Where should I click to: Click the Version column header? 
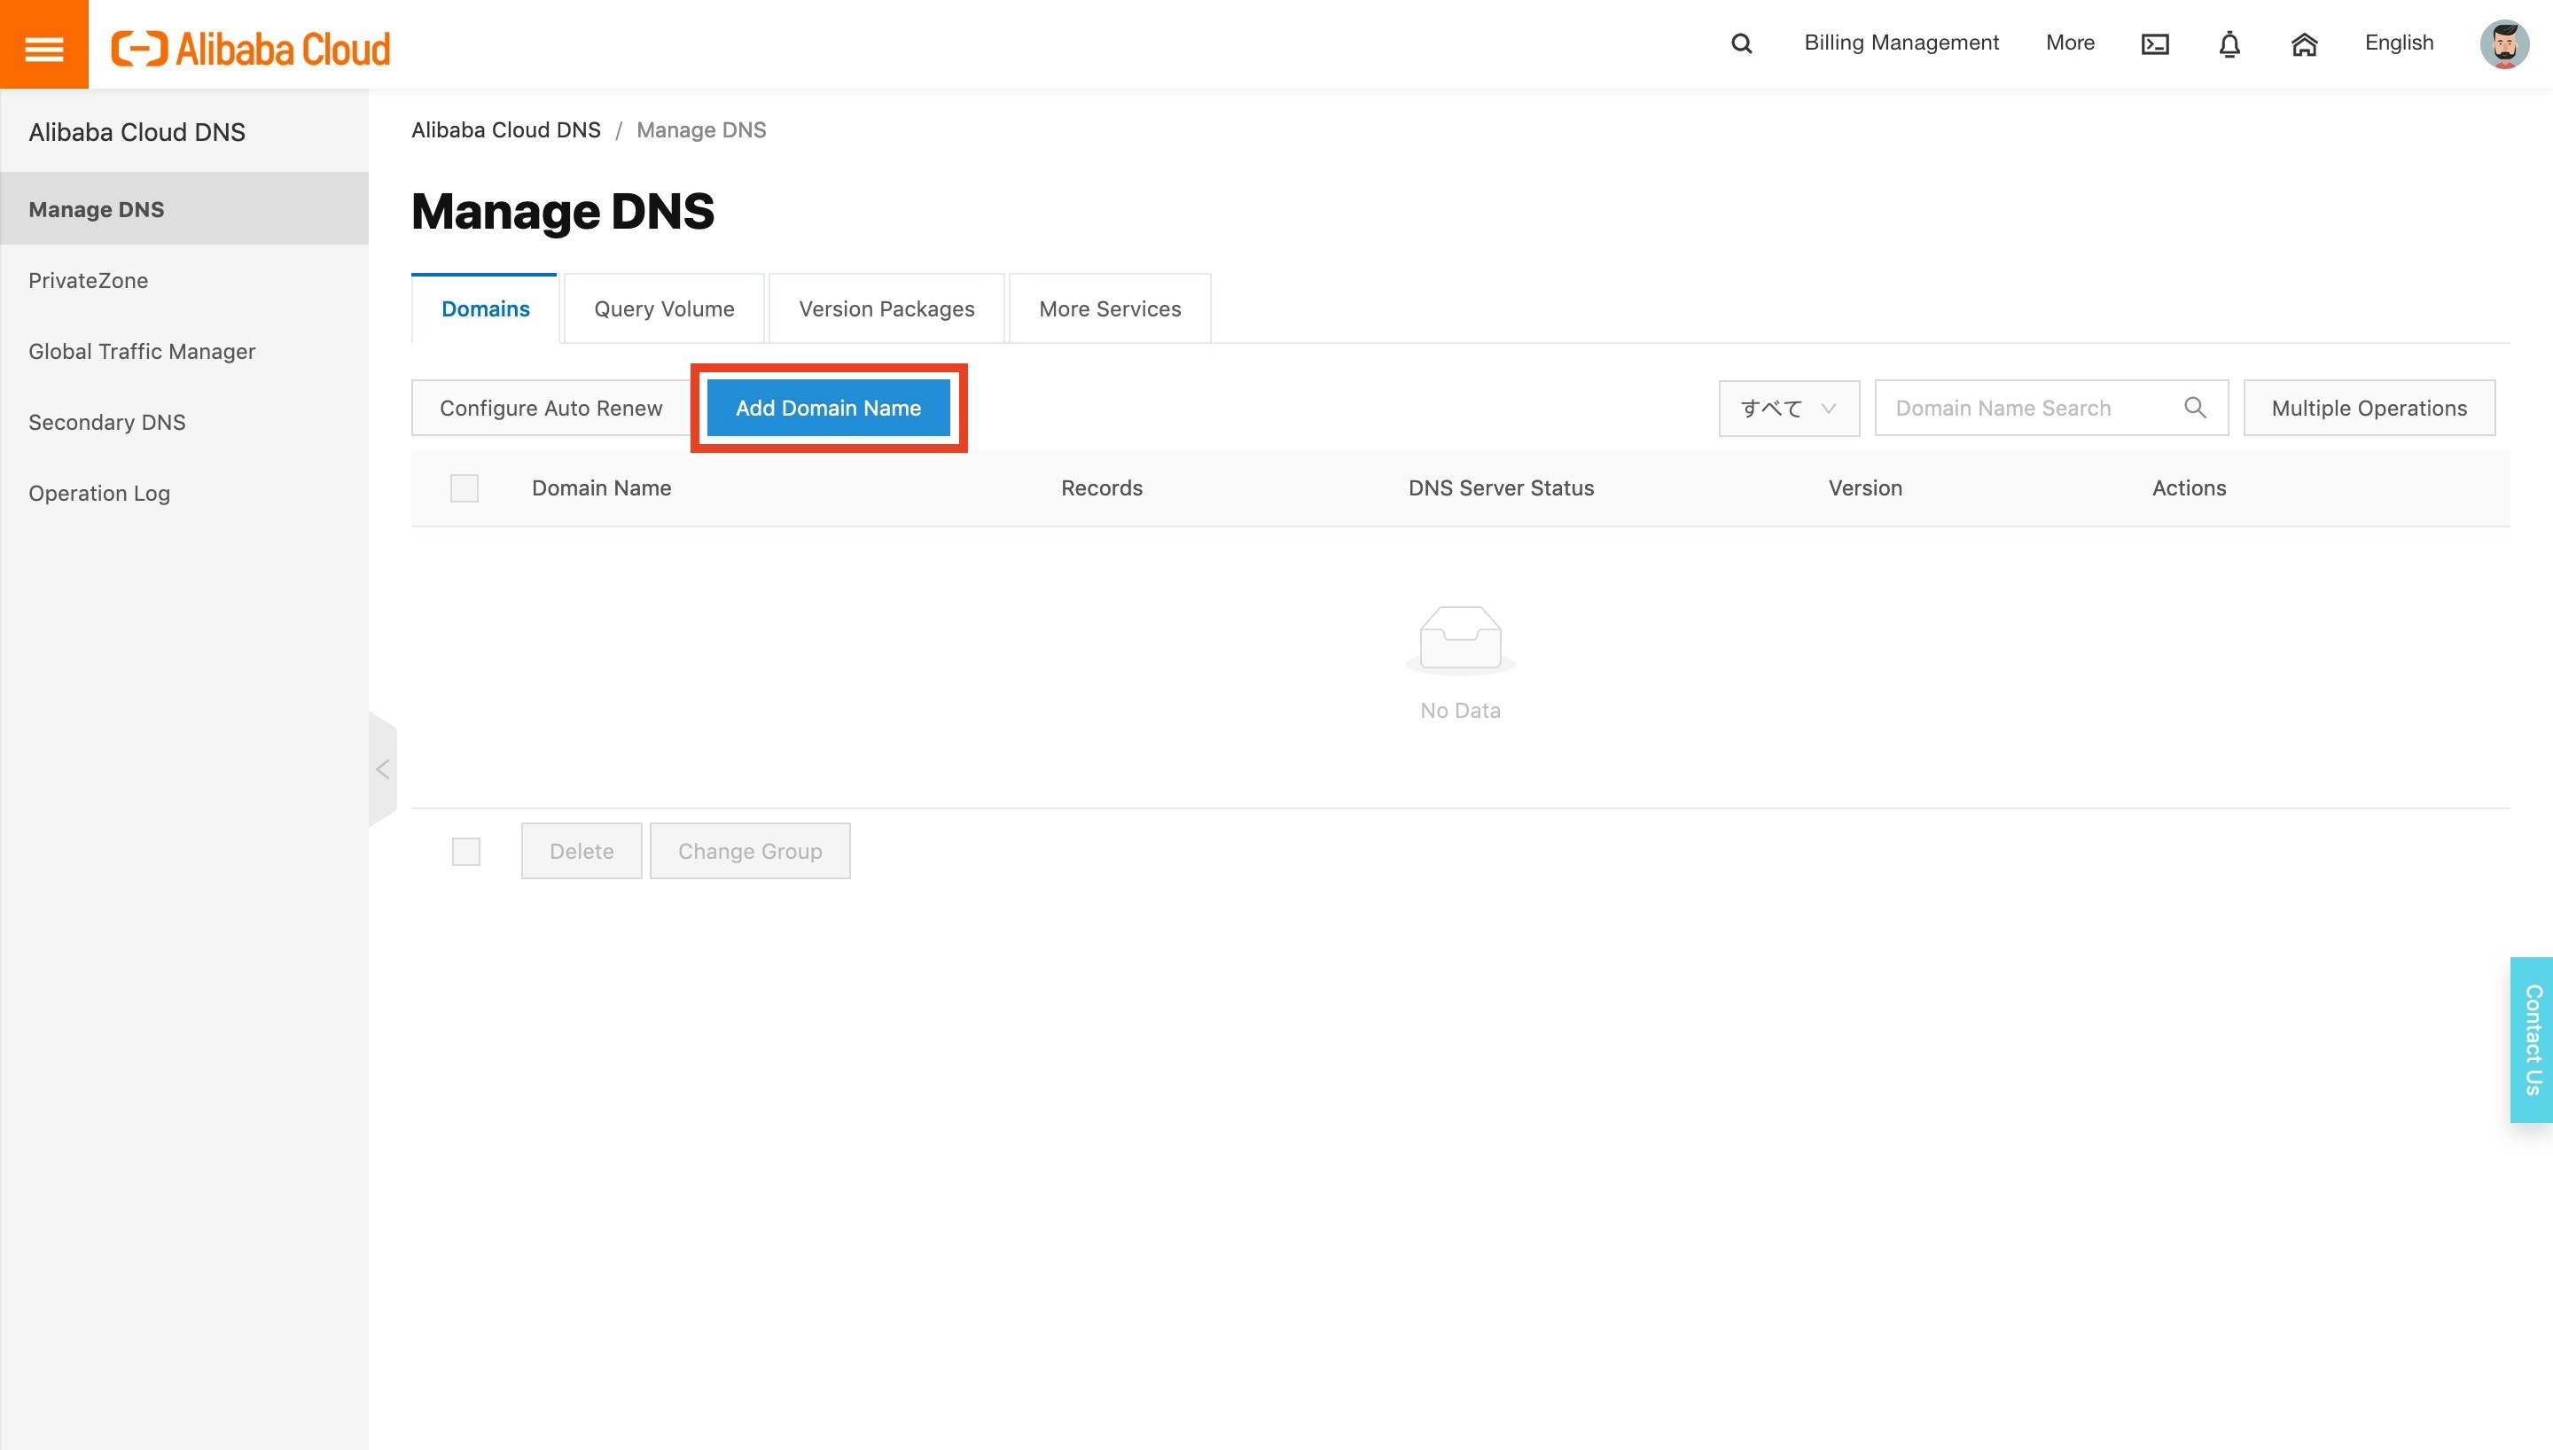pos(1865,488)
